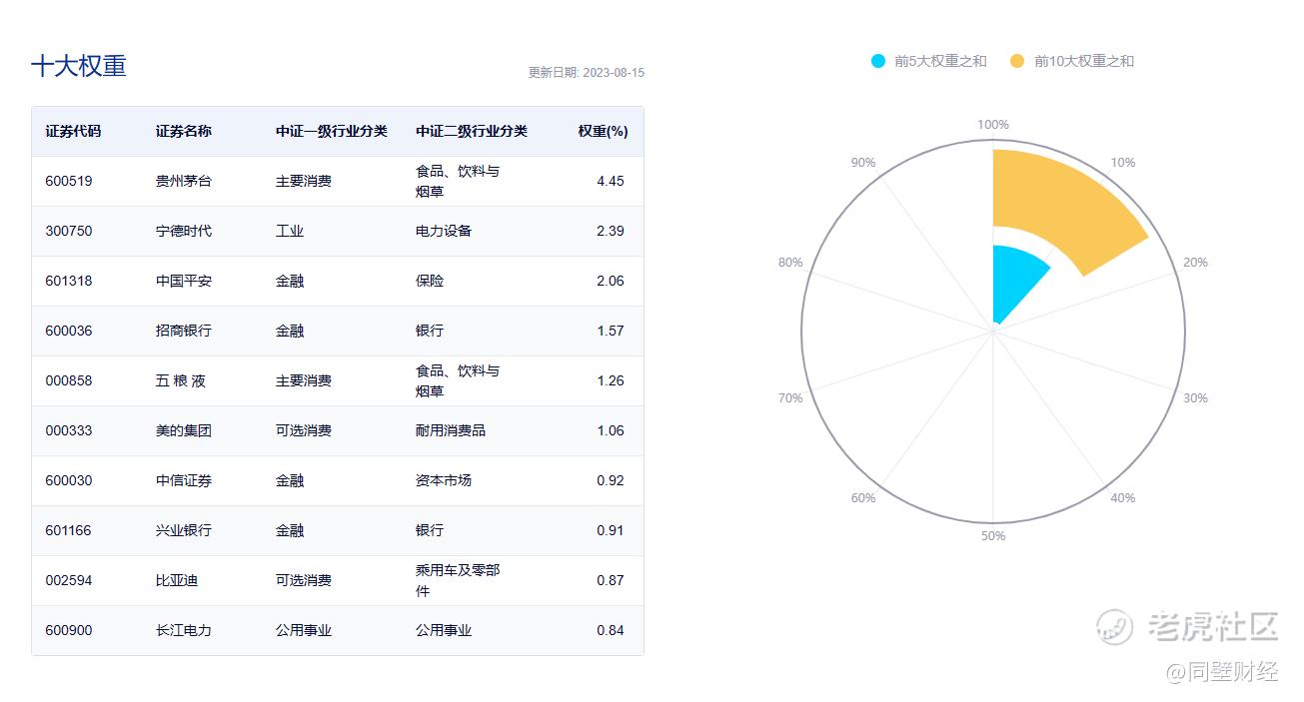
Task: Click the 更新日期 2023-08-15 label
Action: pyautogui.click(x=586, y=73)
